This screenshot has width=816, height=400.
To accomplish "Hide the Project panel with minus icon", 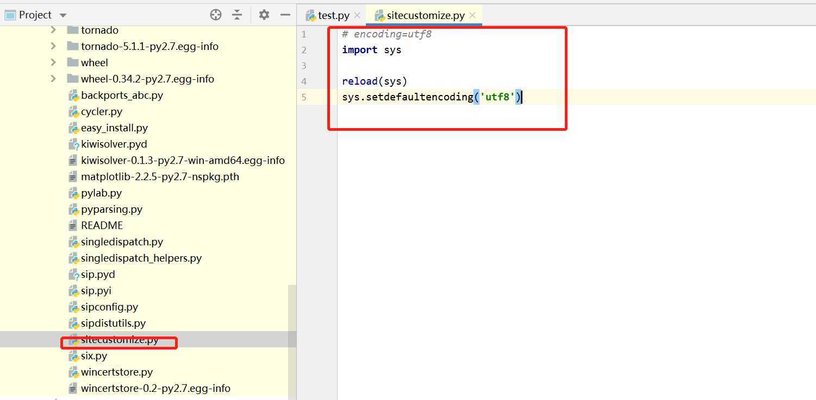I will 285,15.
